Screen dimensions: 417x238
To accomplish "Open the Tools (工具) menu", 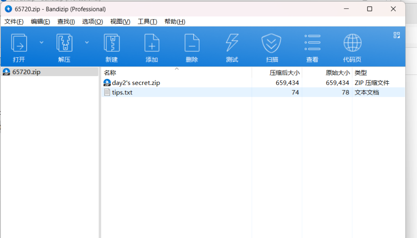I will tap(147, 22).
